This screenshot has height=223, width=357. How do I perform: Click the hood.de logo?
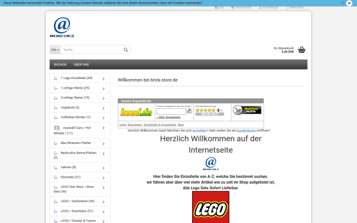tap(136, 112)
